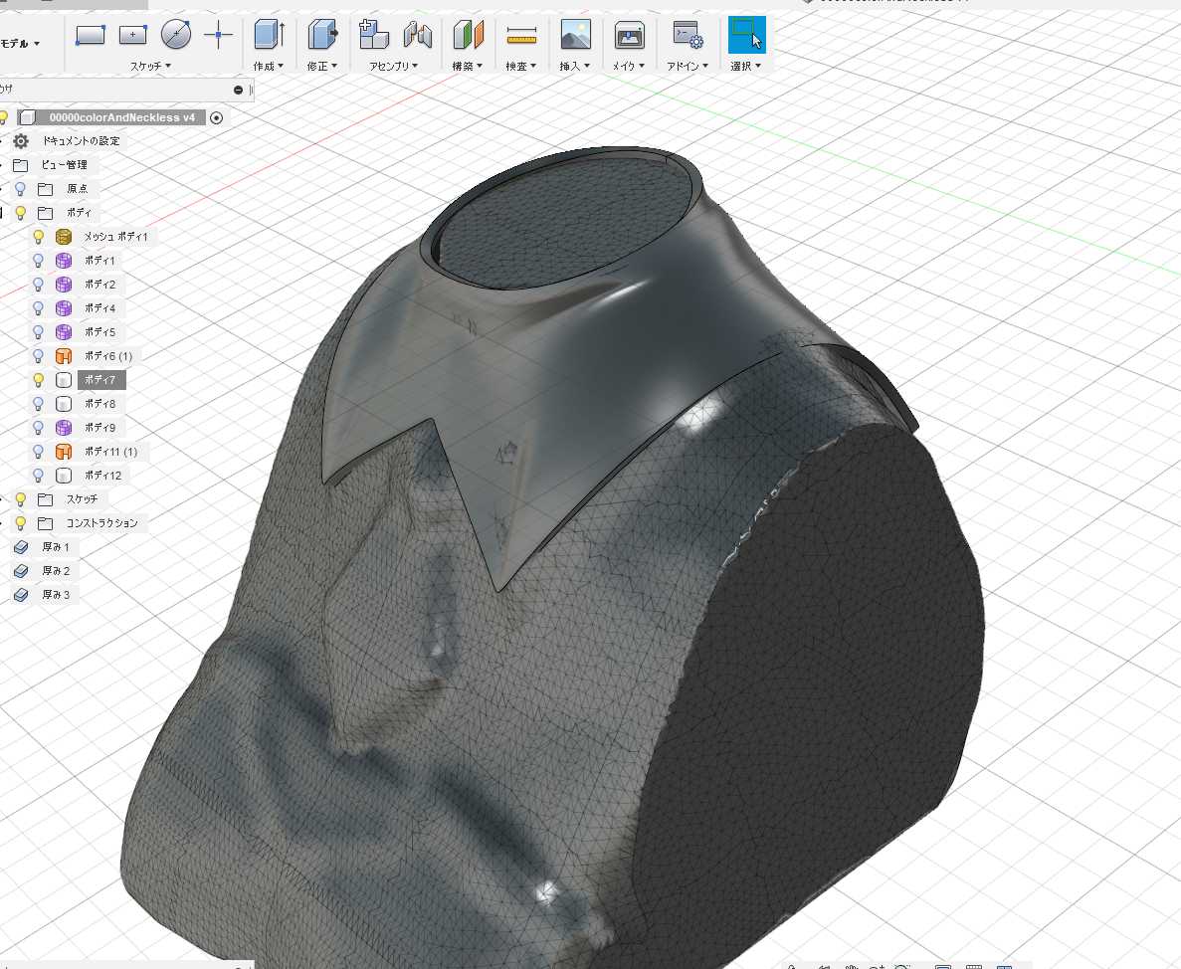Click the Measure ruler icon above 検査
1181x969 pixels.
(521, 35)
